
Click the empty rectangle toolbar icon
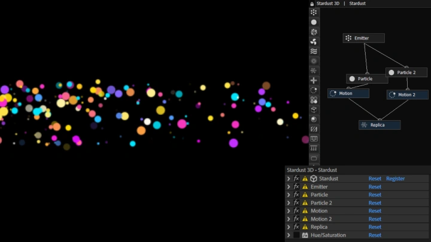314,158
